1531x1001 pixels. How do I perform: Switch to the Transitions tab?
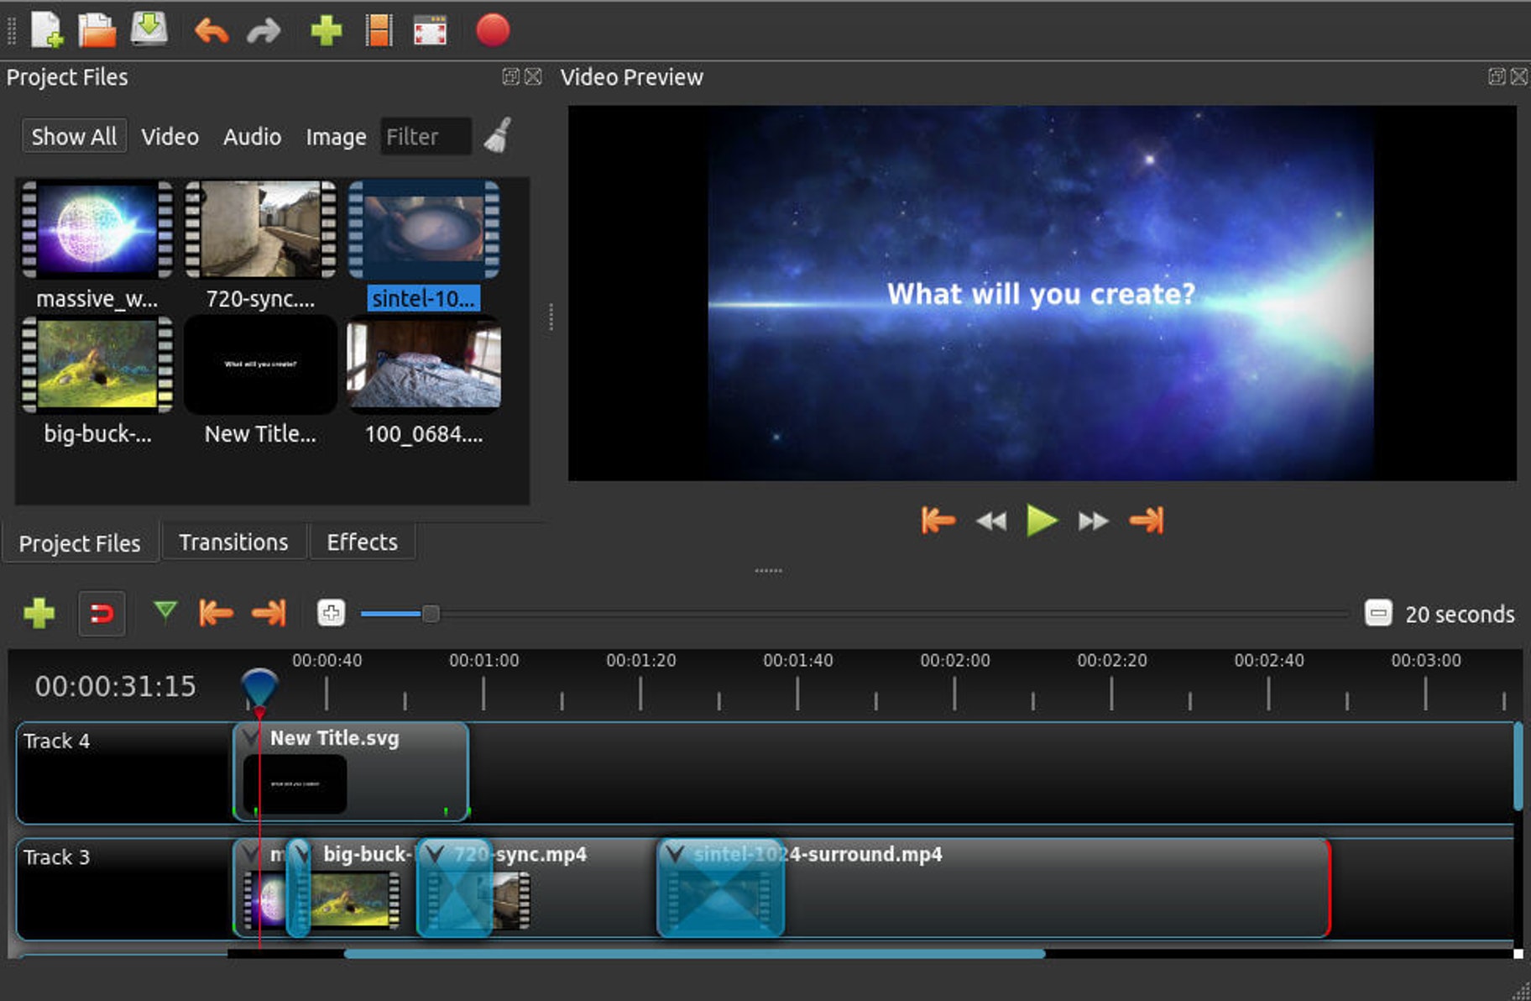pos(233,542)
